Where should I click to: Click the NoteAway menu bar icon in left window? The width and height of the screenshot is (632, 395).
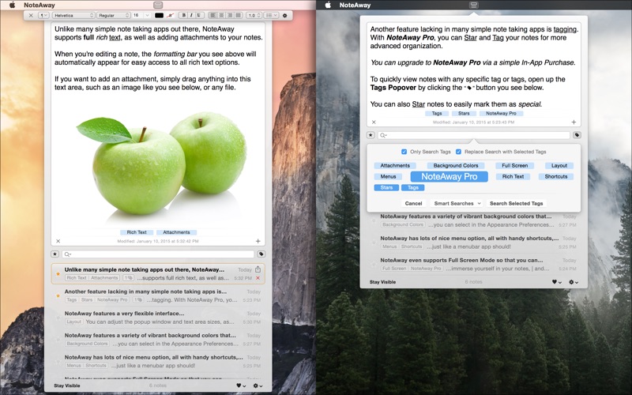(158, 5)
